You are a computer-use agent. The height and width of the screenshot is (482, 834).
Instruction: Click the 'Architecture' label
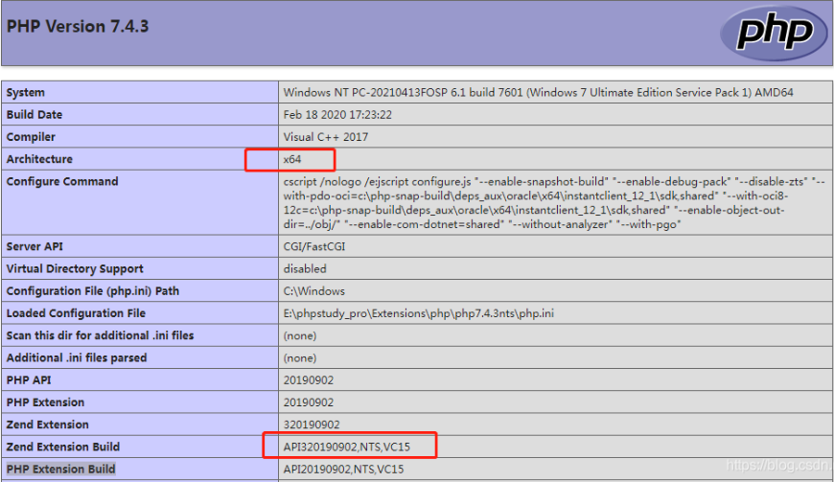point(39,159)
